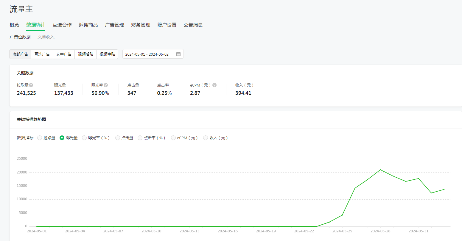Open the 公告消息 tab
Viewport: 462px width, 241px height.
click(193, 25)
